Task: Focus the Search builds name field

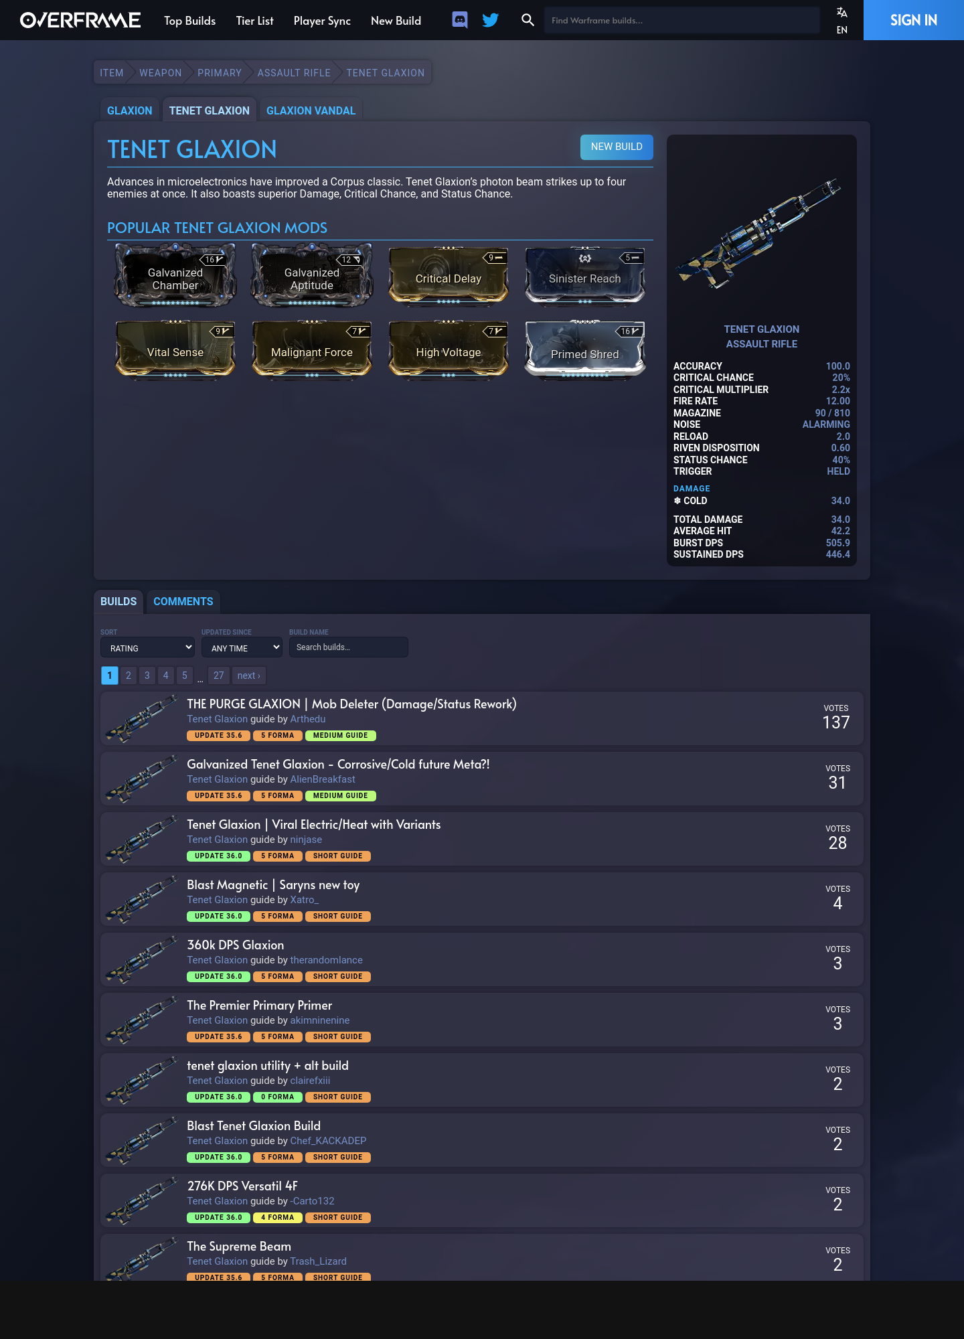Action: [x=349, y=647]
